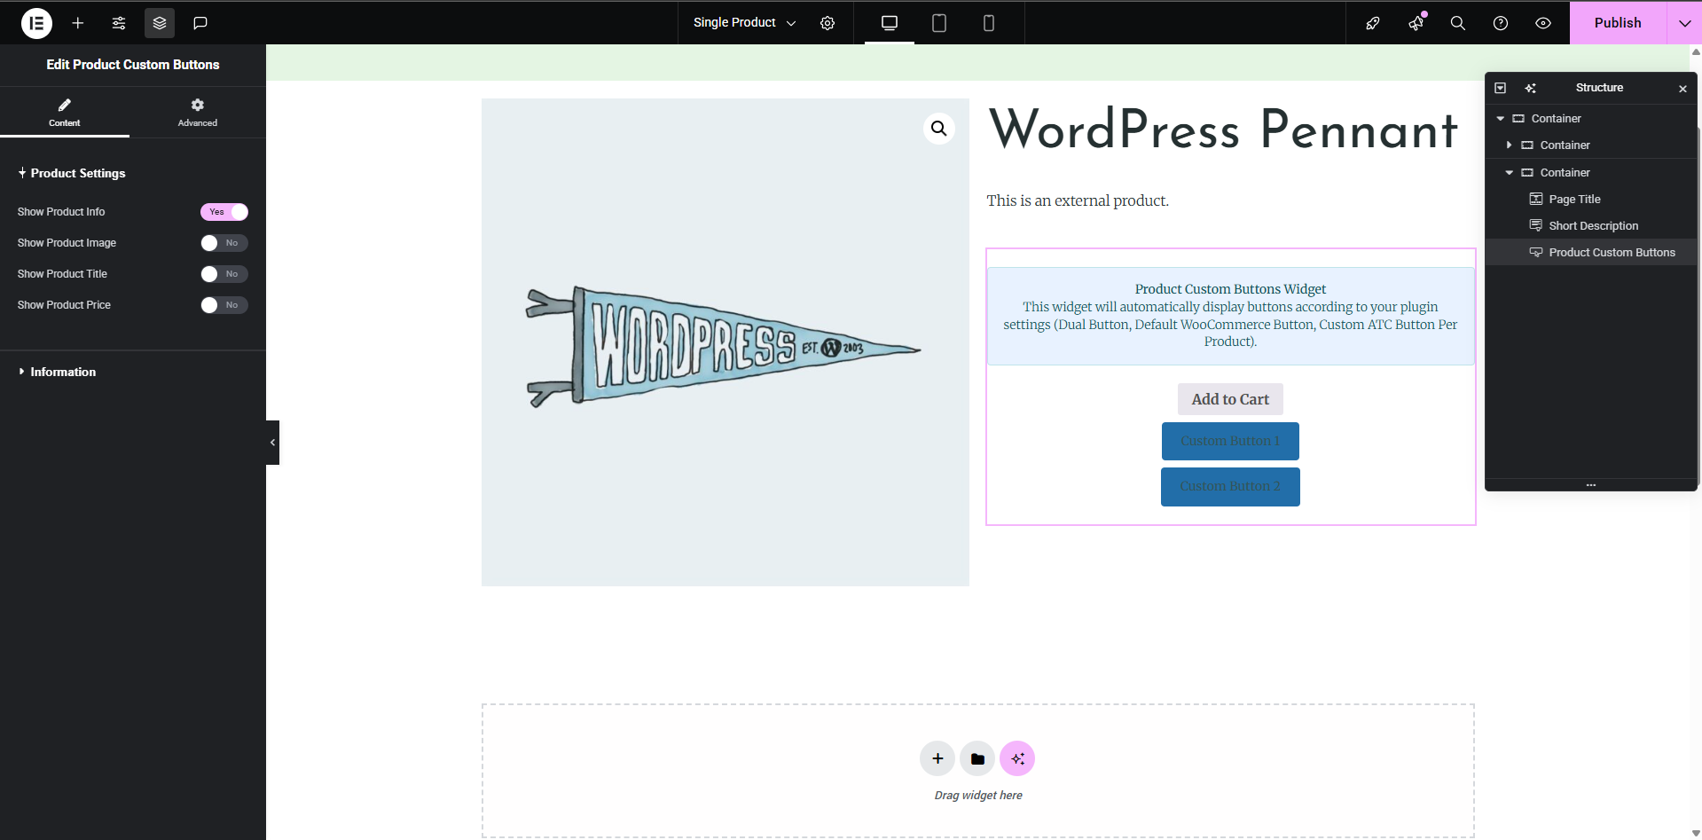Click the Add to Cart button
Image resolution: width=1702 pixels, height=840 pixels.
click(x=1230, y=399)
